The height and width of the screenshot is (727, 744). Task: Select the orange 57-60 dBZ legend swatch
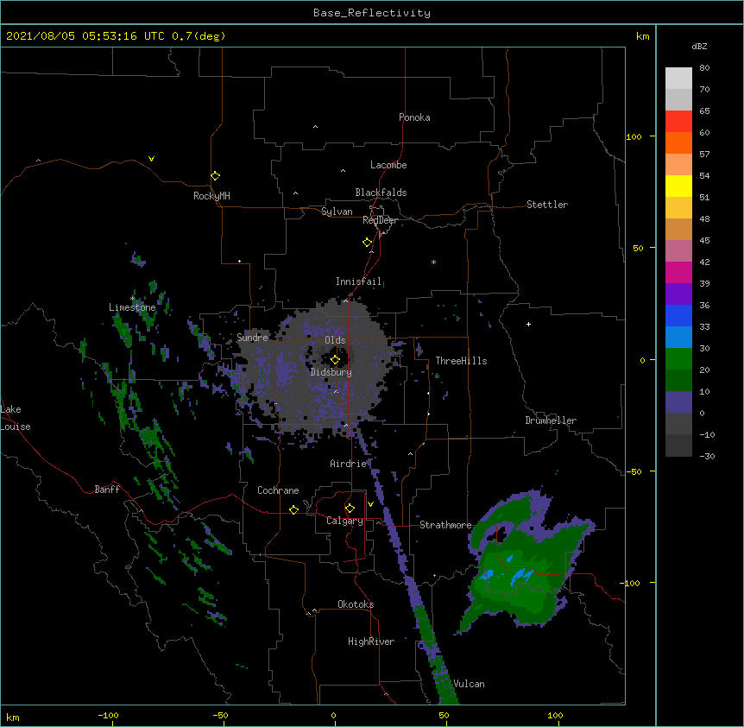(678, 142)
